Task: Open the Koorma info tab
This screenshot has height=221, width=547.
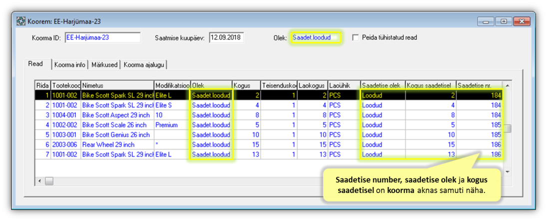Action: coord(70,65)
